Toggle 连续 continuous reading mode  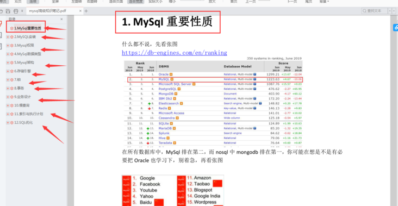pyautogui.click(x=33, y=1)
